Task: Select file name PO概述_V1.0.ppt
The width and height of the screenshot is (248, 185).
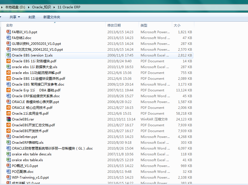Action: [x=25, y=166]
